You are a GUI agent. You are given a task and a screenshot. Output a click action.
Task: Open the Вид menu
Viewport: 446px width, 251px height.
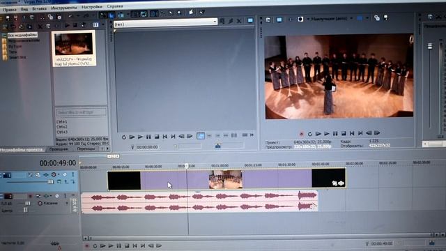click(24, 9)
